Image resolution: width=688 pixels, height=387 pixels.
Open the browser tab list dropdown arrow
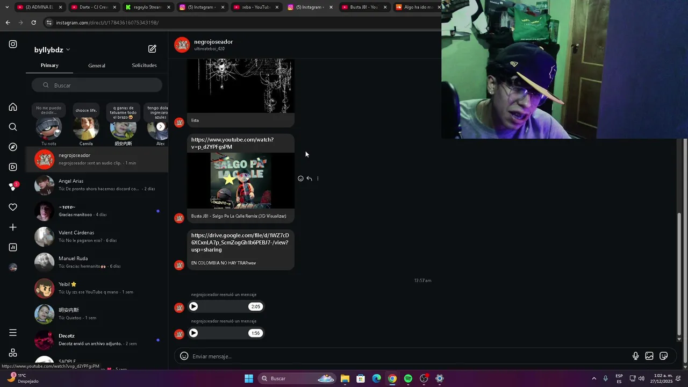[7, 8]
